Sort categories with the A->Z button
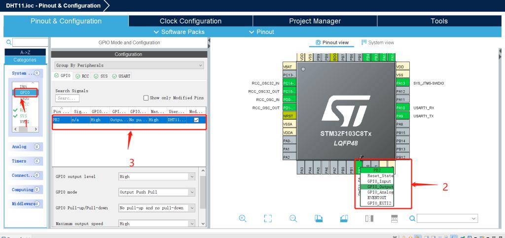 tap(25, 52)
